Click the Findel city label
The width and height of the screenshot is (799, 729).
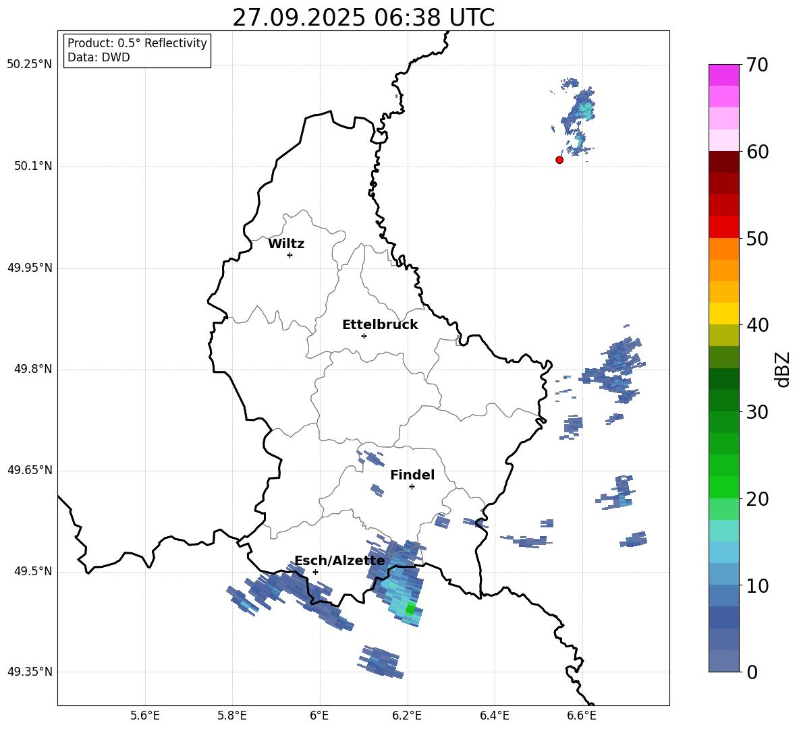412,475
